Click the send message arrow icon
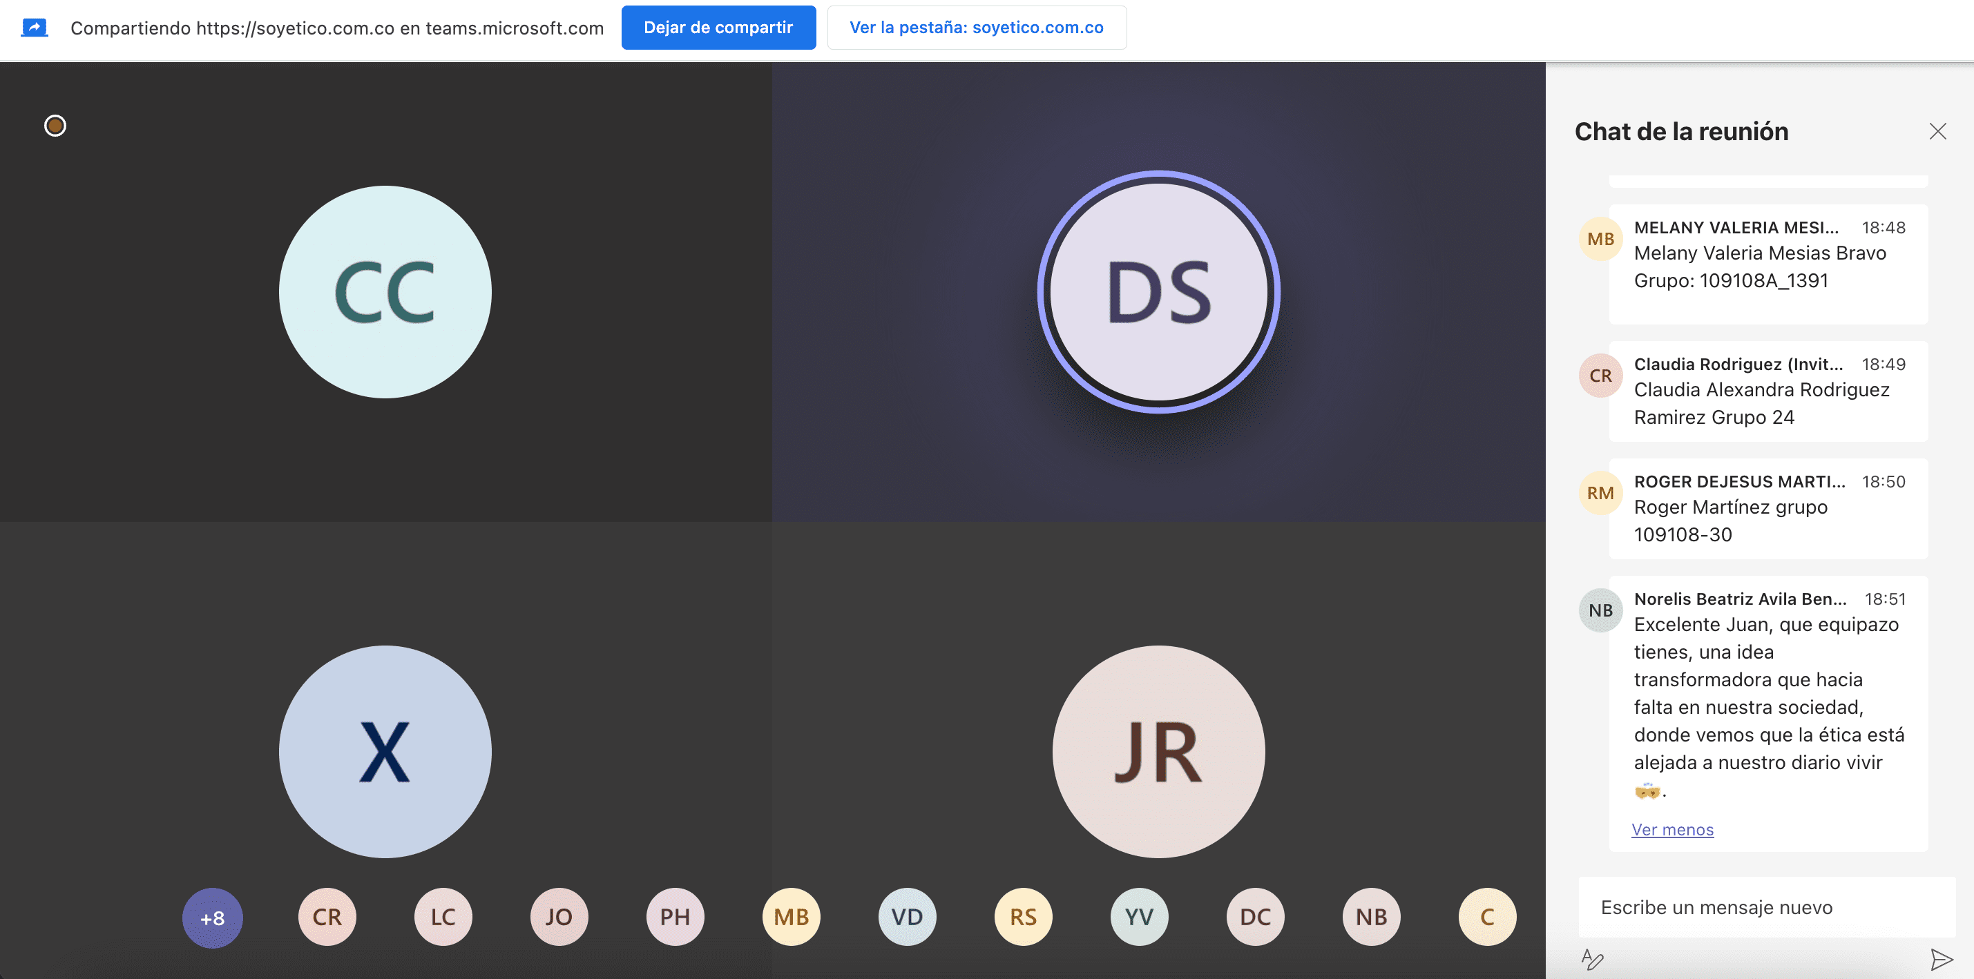 (1941, 959)
